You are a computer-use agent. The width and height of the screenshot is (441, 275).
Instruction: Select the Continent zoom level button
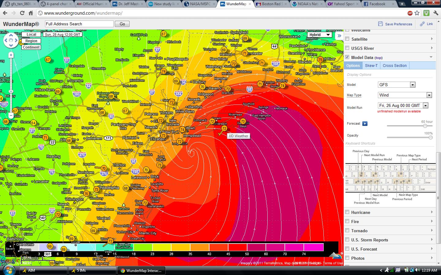point(31,47)
